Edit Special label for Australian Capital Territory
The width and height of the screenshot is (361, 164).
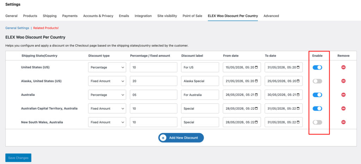point(200,109)
